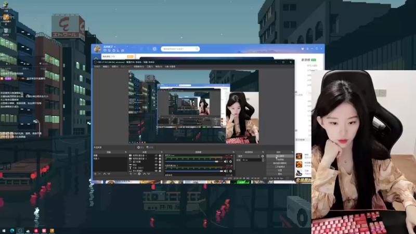Open the scene transition type dropdown
Image resolution: width=416 pixels, height=234 pixels.
click(249, 157)
